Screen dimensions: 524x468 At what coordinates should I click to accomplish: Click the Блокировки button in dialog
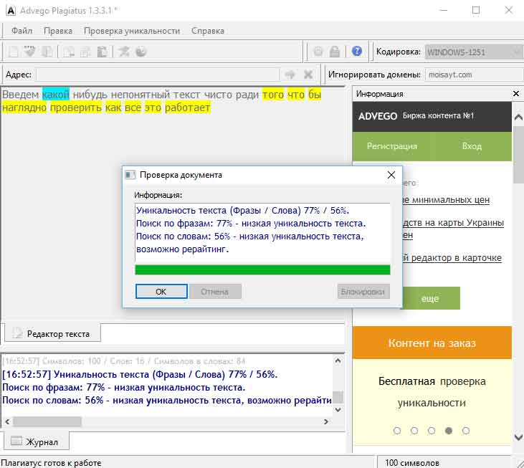click(x=363, y=292)
